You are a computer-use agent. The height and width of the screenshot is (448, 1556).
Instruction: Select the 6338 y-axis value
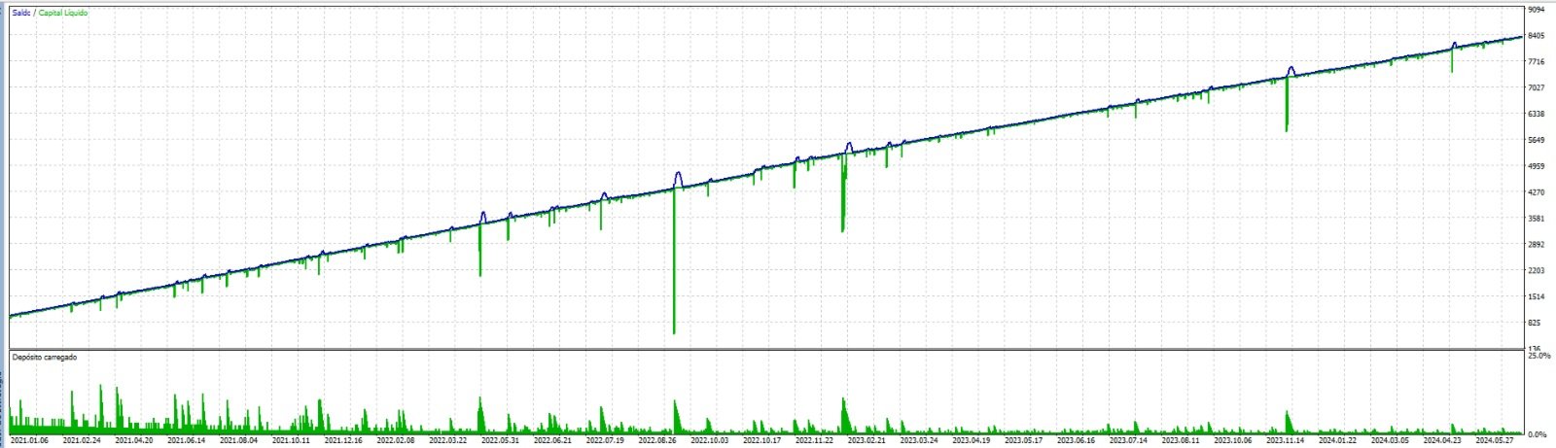tap(1537, 114)
